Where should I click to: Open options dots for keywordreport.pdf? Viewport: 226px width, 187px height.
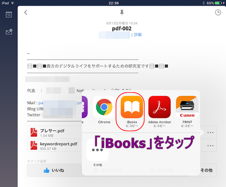pyautogui.click(x=210, y=146)
